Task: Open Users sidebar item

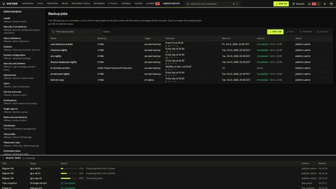Action: 22,85
